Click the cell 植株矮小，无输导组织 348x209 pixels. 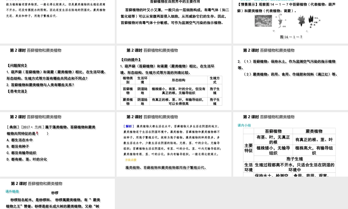pyautogui.click(x=273, y=150)
